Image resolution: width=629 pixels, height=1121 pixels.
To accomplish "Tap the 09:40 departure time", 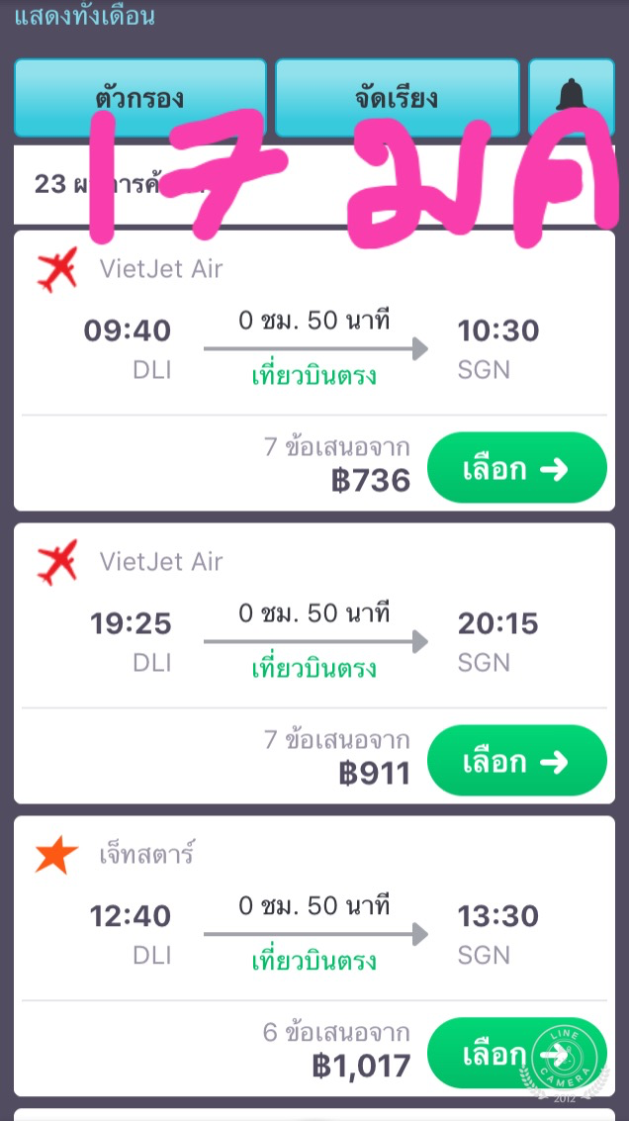I will click(128, 330).
